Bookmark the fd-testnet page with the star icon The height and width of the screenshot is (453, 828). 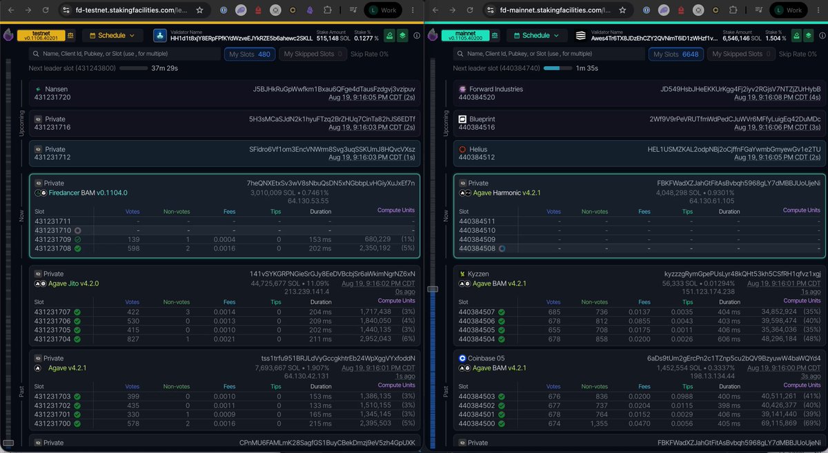pyautogui.click(x=199, y=10)
